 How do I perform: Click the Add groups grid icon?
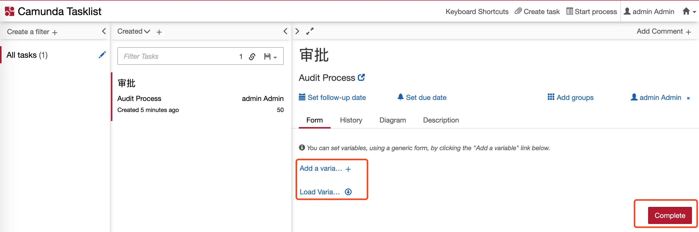pyautogui.click(x=551, y=97)
